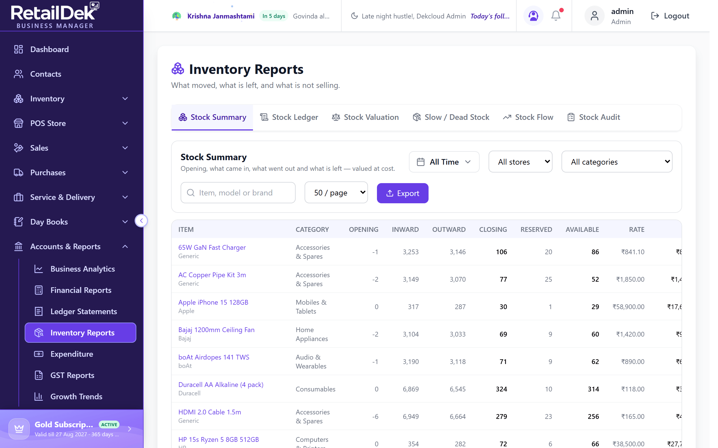The height and width of the screenshot is (448, 718).
Task: Open the Today's follow-ups link
Action: [x=490, y=16]
